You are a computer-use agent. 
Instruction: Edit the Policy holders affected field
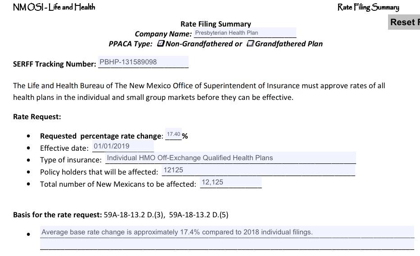pyautogui.click(x=258, y=170)
